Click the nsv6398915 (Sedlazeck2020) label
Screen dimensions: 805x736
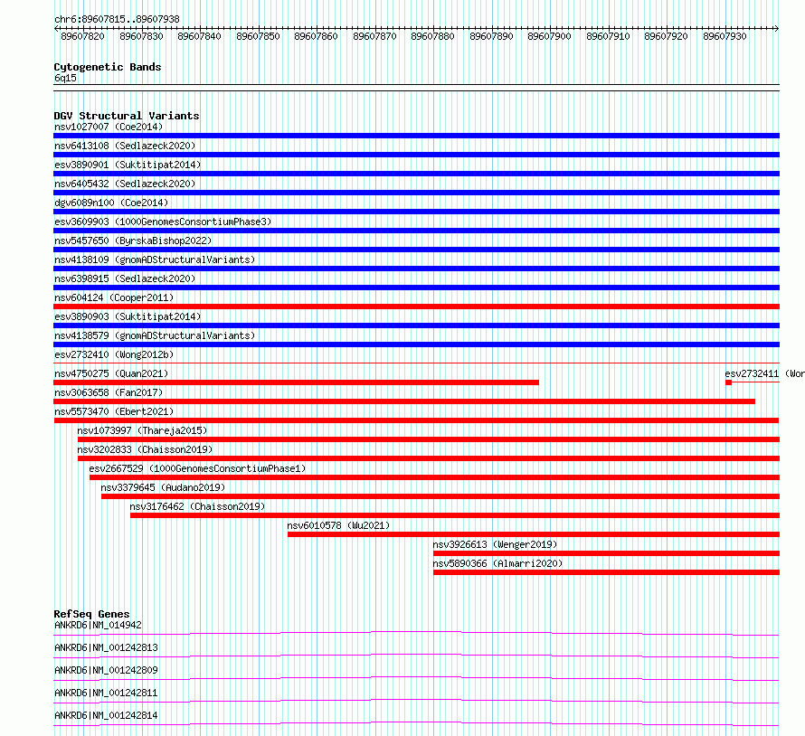pos(125,278)
